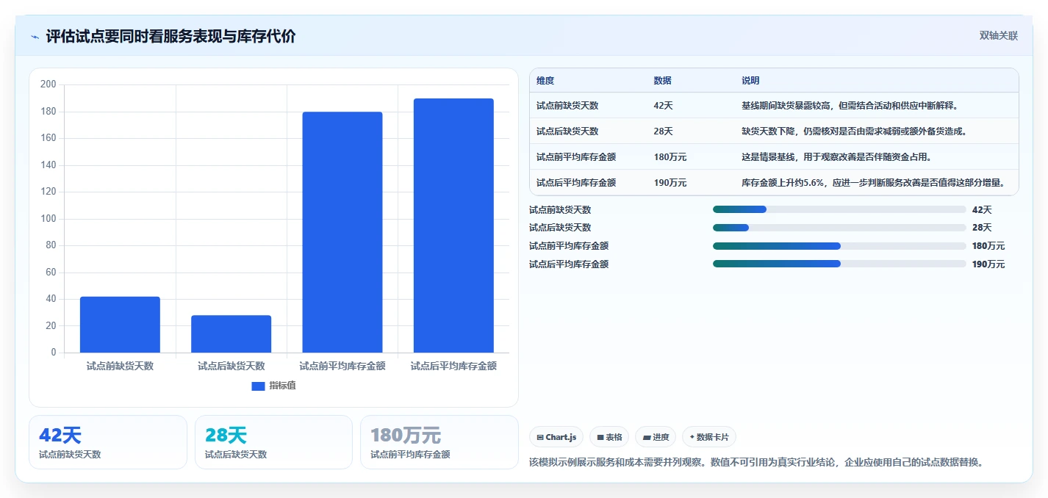The height and width of the screenshot is (498, 1048).
Task: Click the 28天 data card
Action: (x=273, y=442)
